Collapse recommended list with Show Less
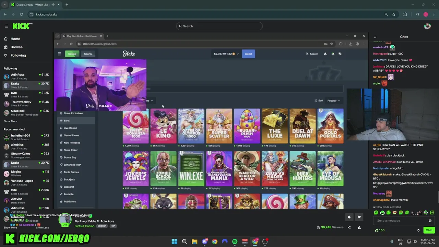This screenshot has height=247, width=439. coord(43,227)
